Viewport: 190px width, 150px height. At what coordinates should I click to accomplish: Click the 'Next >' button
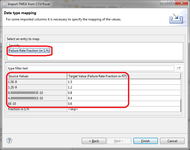pyautogui.click(x=119, y=141)
